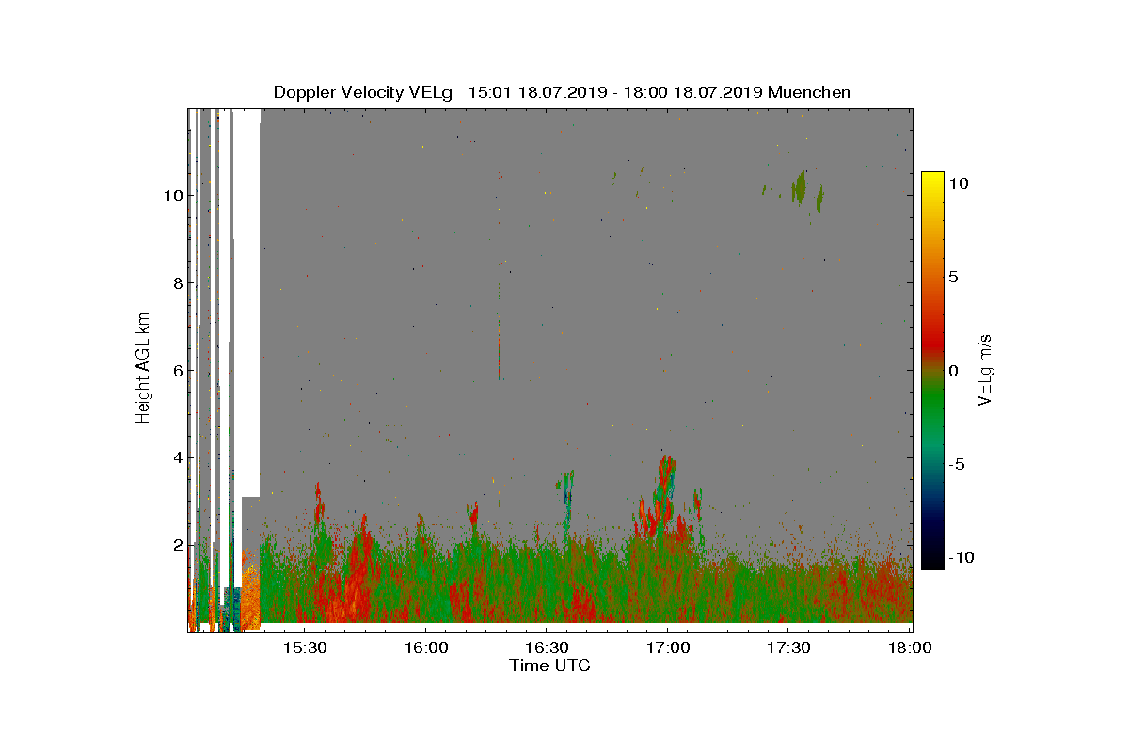Click the 16:30 time tick label

click(546, 648)
